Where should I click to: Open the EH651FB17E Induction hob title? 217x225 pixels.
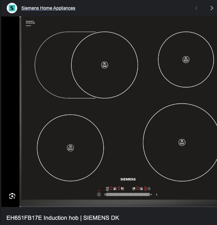pyautogui.click(x=63, y=218)
